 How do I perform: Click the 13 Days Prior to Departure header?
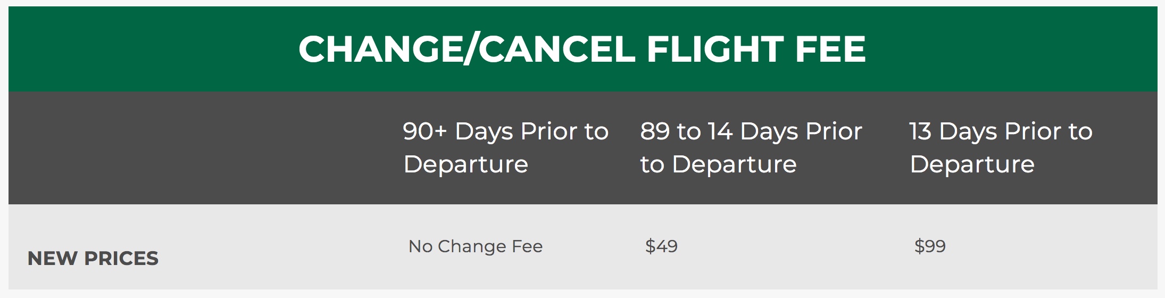(x=1000, y=147)
